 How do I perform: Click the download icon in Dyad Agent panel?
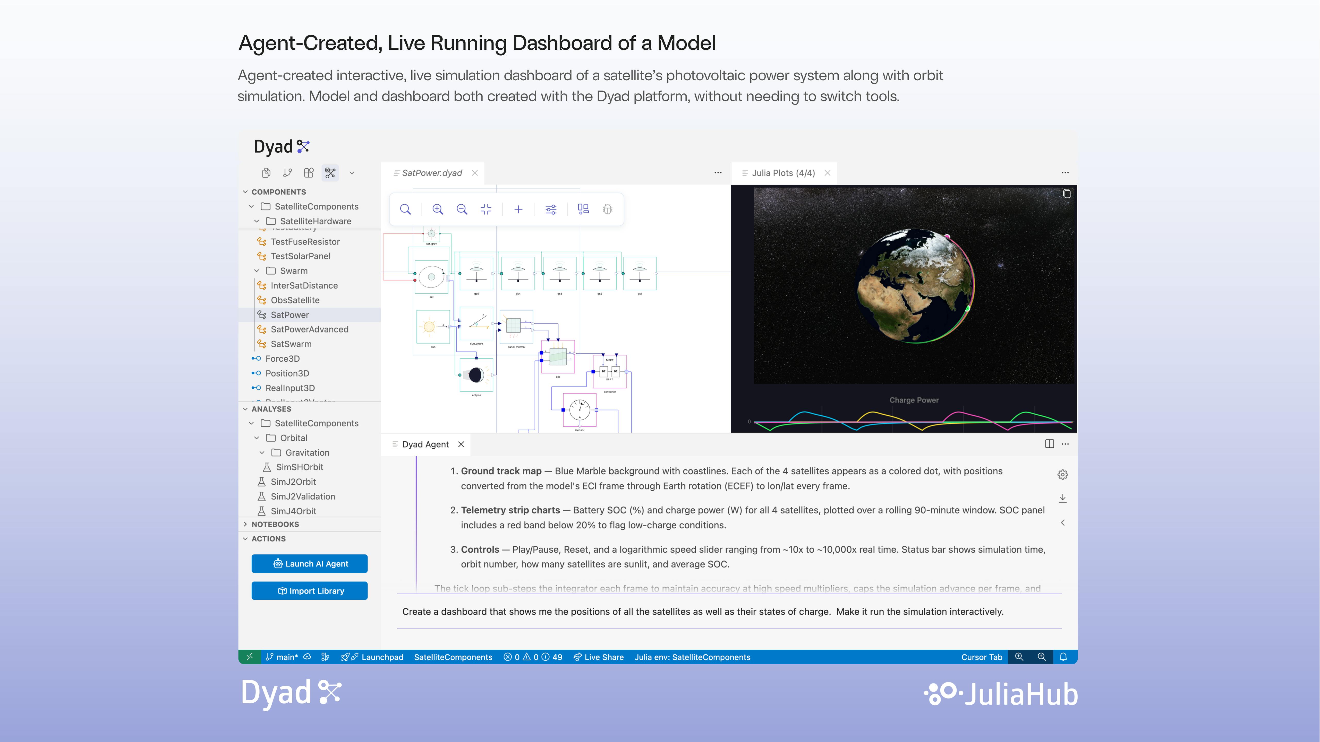click(1063, 498)
